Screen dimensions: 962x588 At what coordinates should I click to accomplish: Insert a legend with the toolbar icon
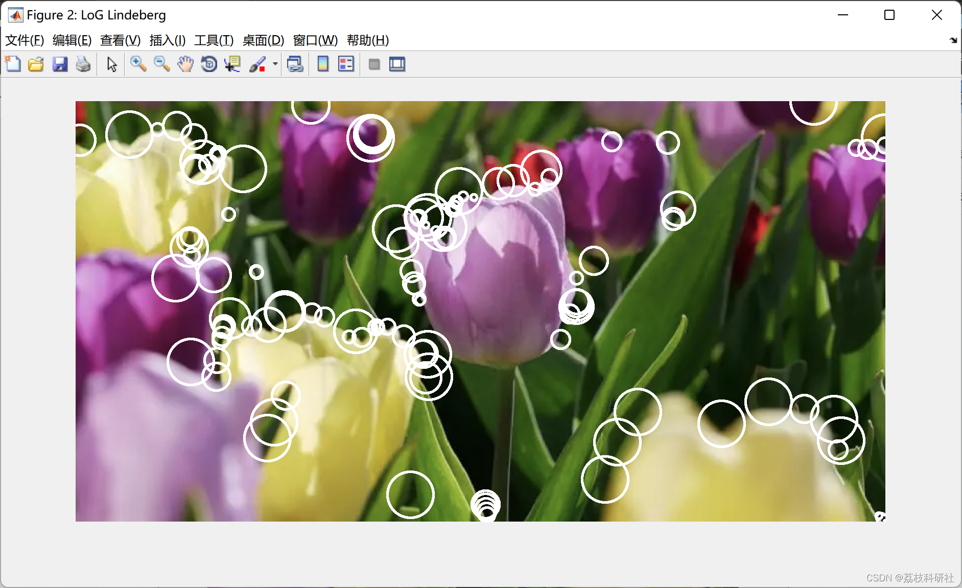(x=346, y=64)
